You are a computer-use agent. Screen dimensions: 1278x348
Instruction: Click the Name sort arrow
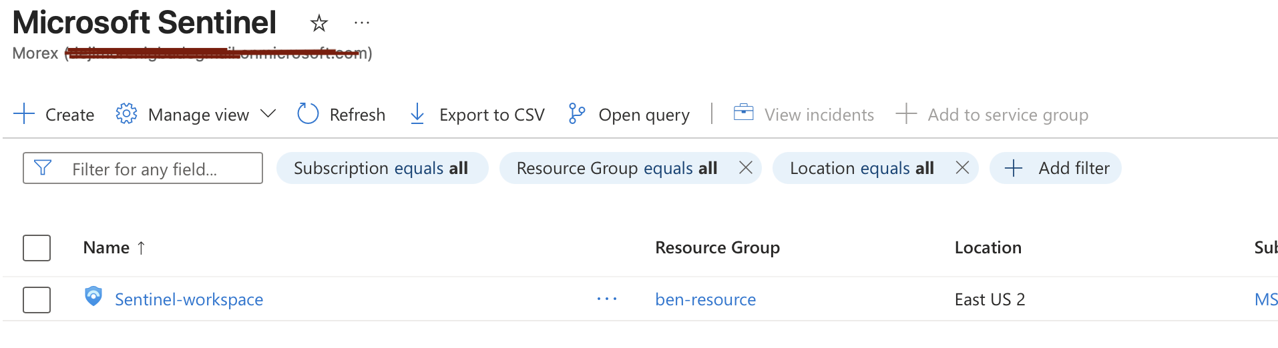[x=141, y=248]
